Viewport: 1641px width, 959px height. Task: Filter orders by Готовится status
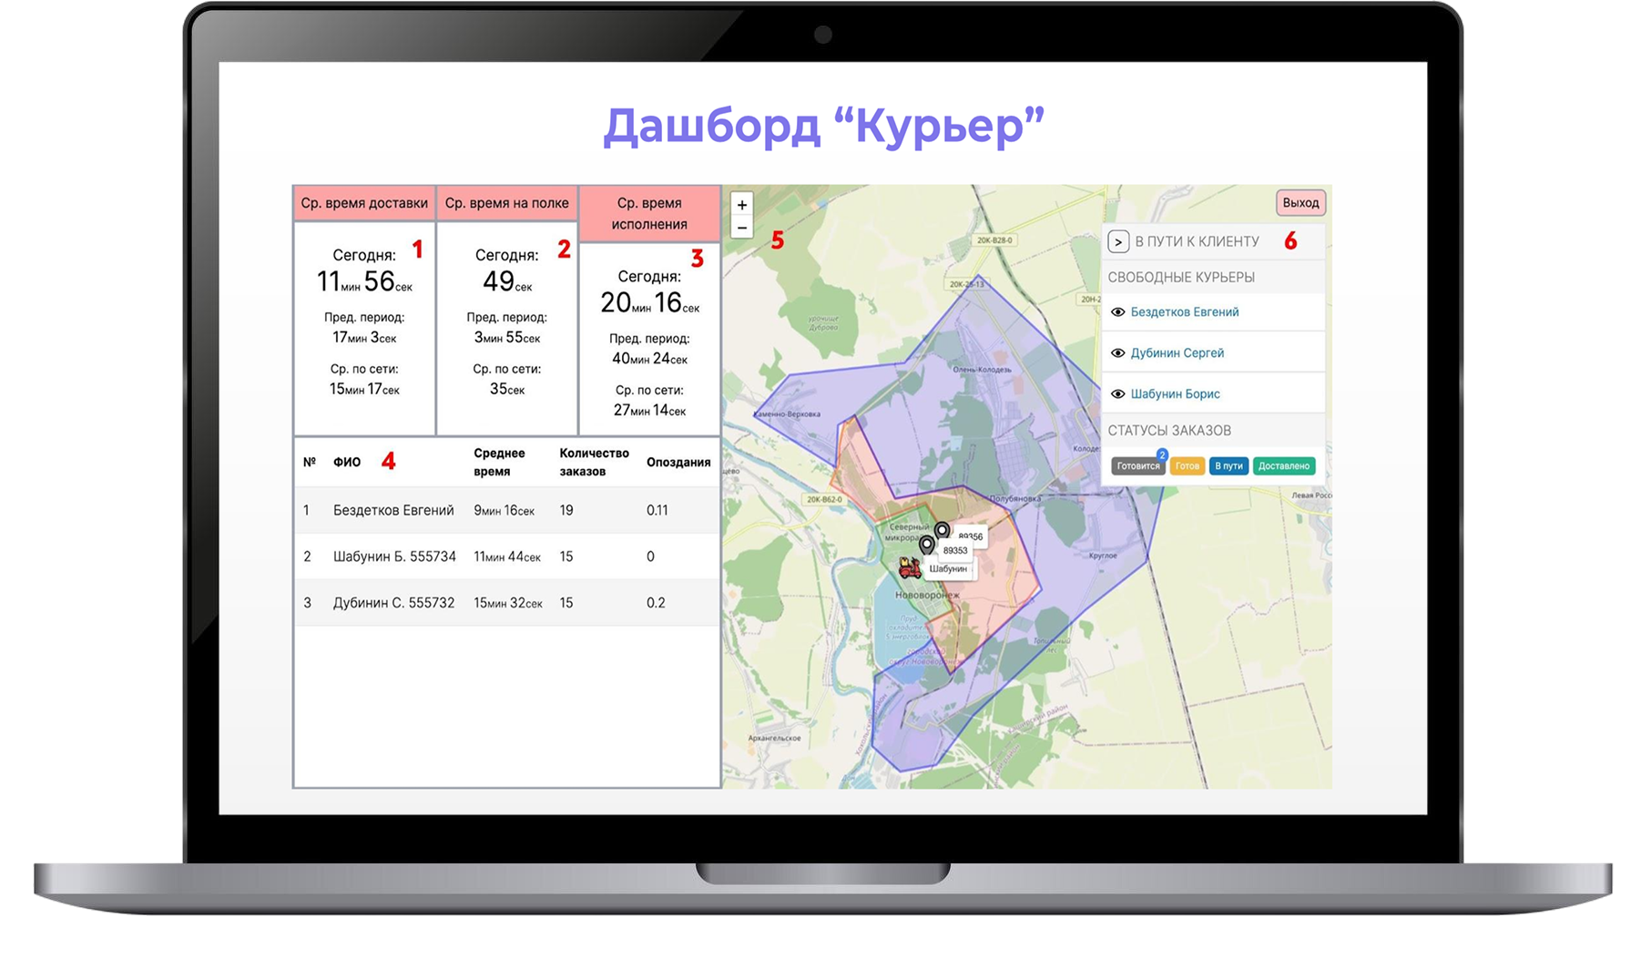pos(1137,466)
